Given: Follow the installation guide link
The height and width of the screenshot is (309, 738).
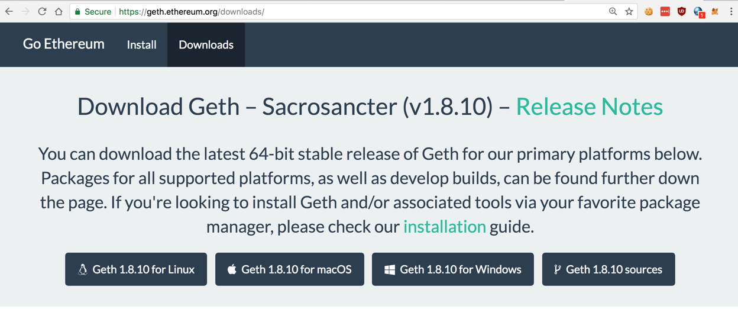Looking at the screenshot, I should [x=444, y=226].
